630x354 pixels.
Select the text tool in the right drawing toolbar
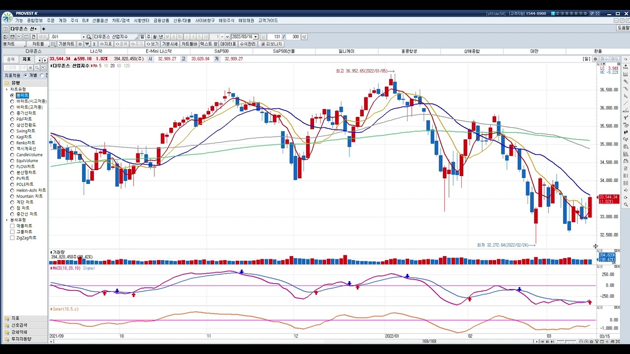[x=626, y=118]
